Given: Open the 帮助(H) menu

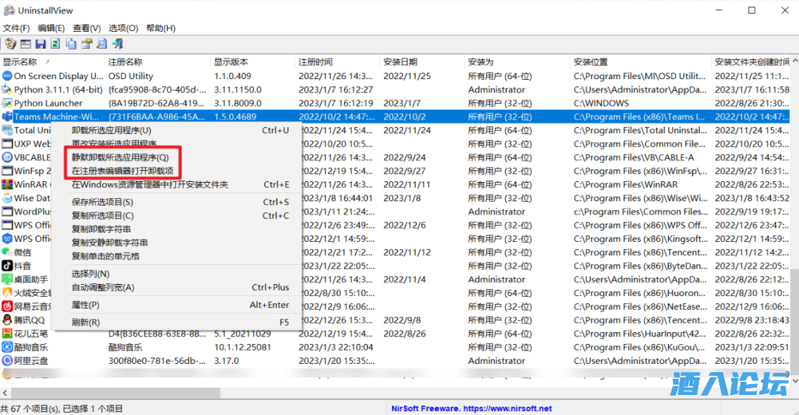Looking at the screenshot, I should (161, 28).
